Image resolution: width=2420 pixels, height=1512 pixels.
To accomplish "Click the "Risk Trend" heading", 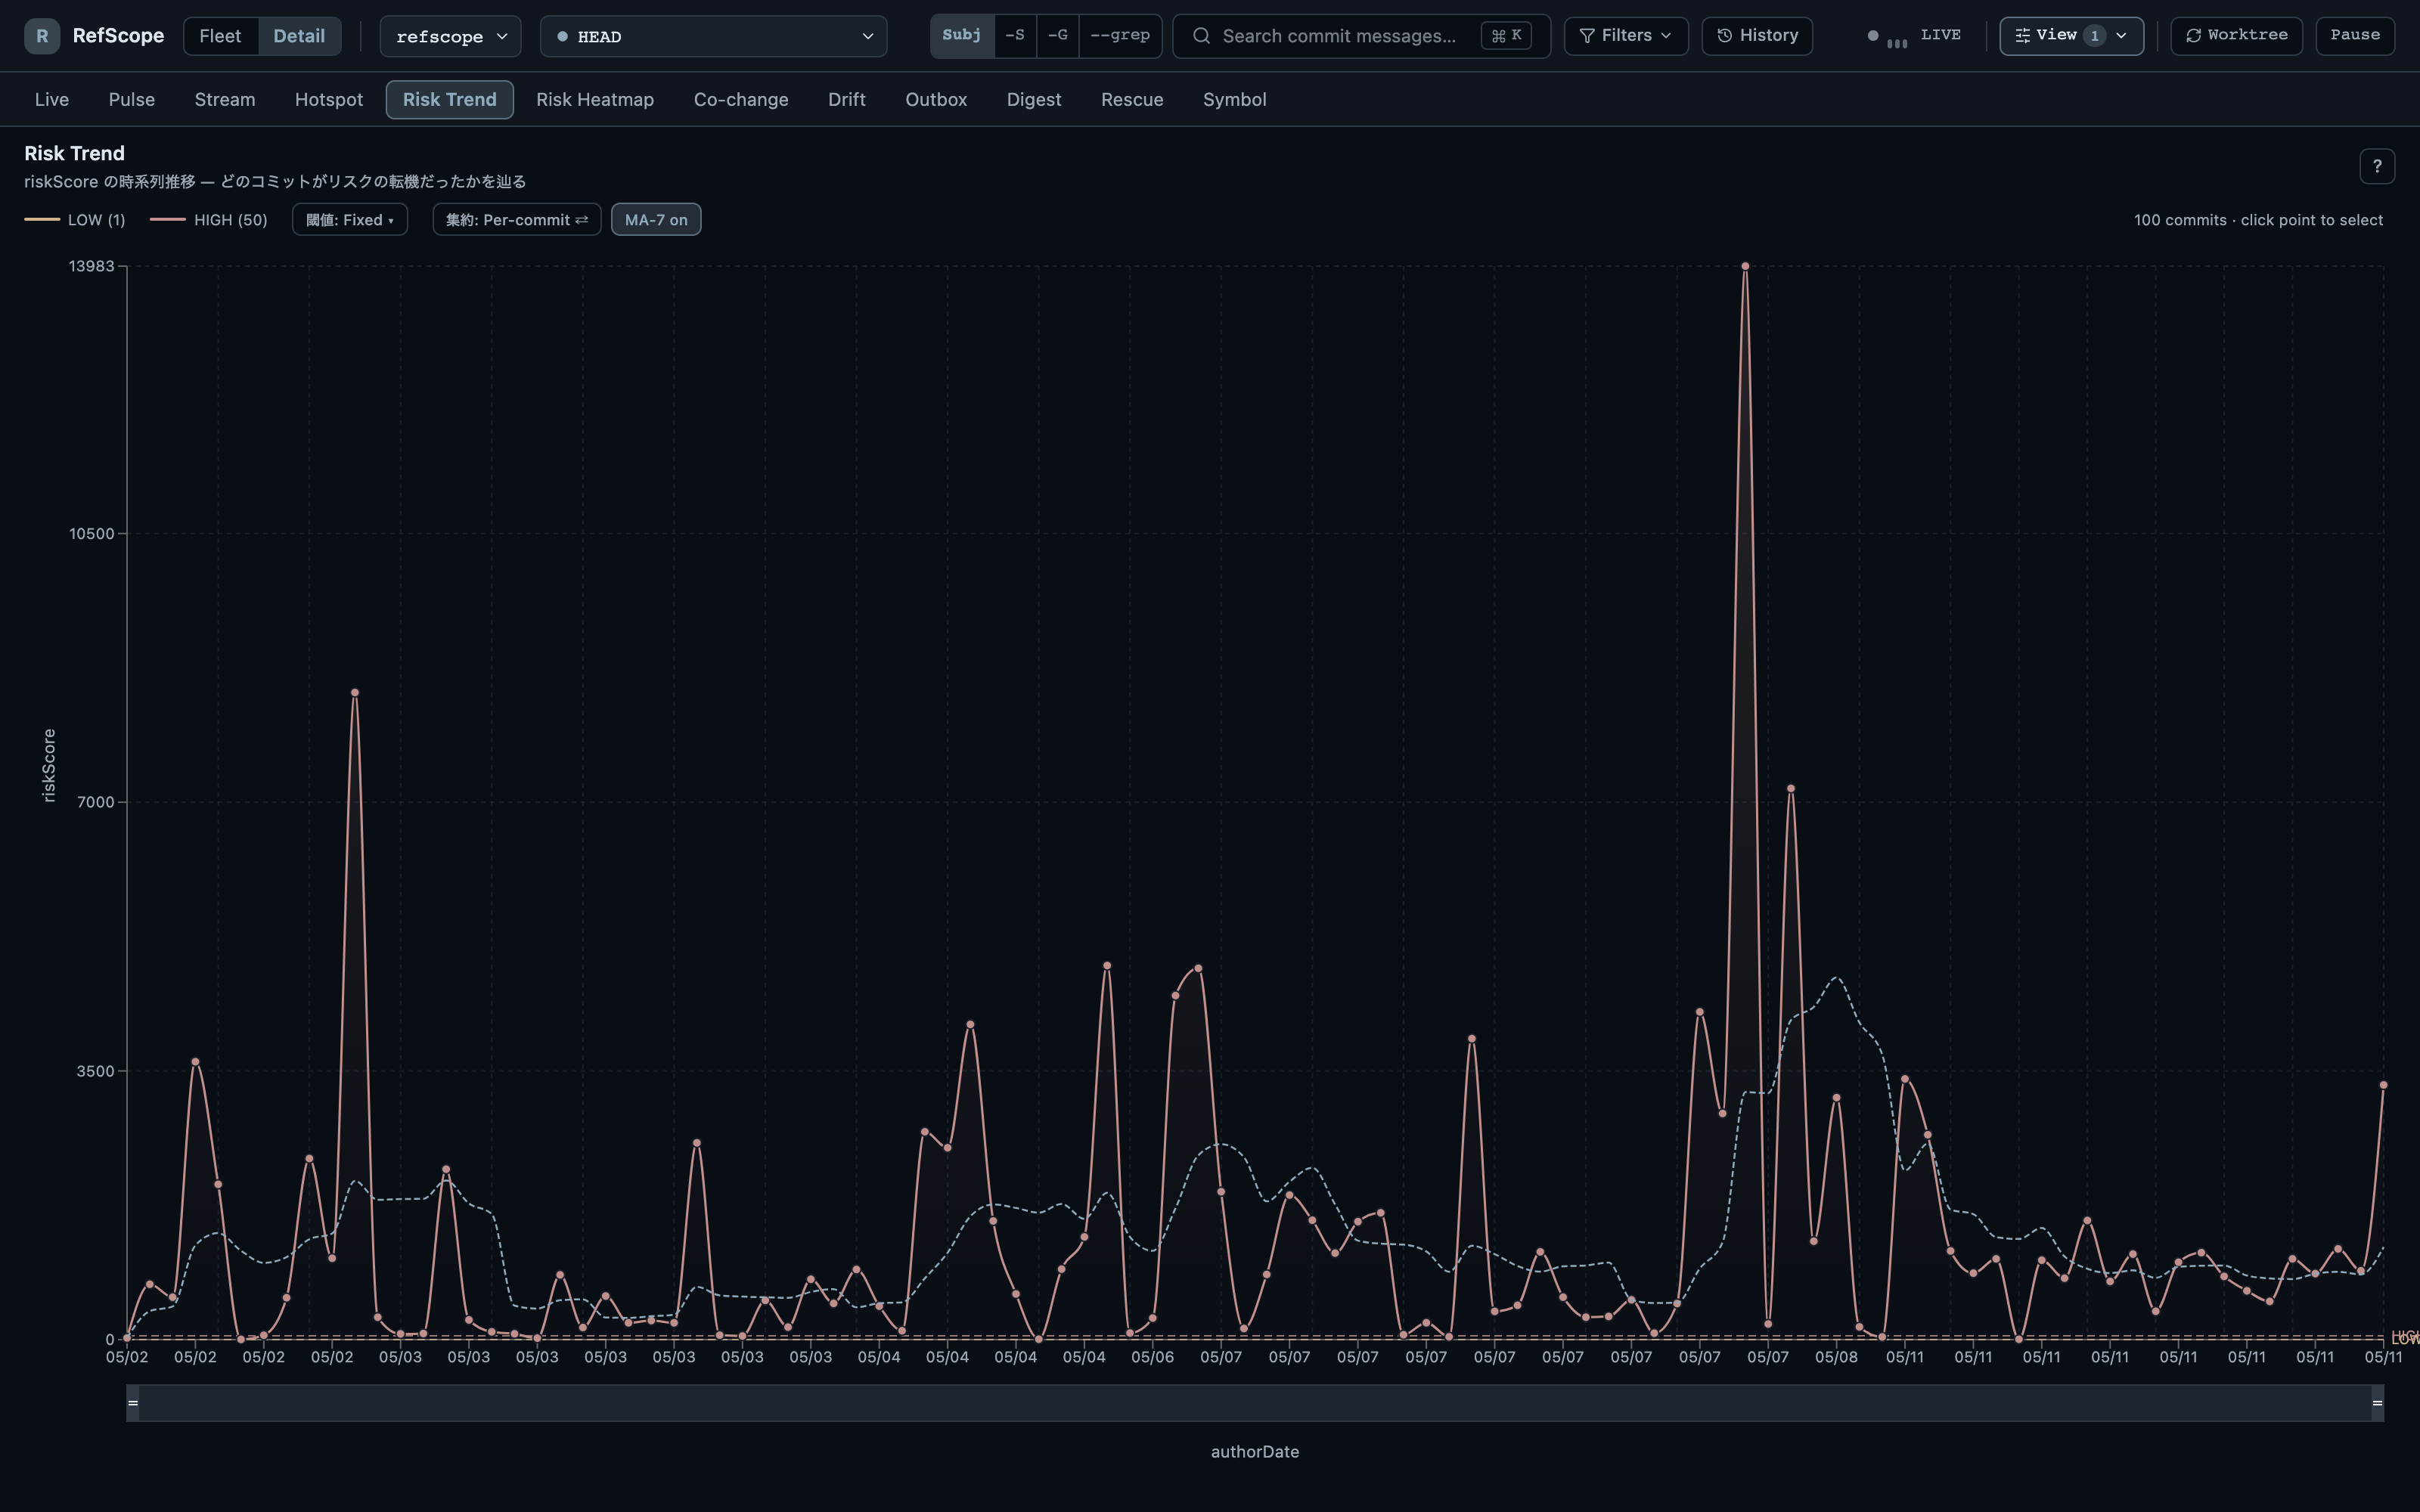I will click(x=75, y=153).
